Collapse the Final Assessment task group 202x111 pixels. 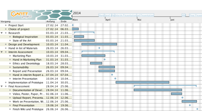pos(2,86)
